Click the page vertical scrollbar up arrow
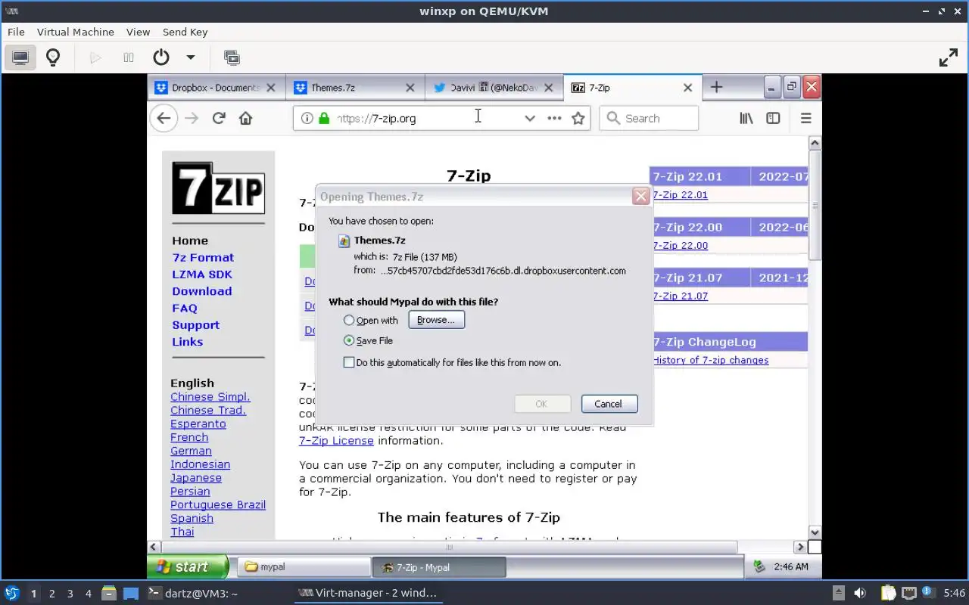The height and width of the screenshot is (605, 969). point(815,143)
